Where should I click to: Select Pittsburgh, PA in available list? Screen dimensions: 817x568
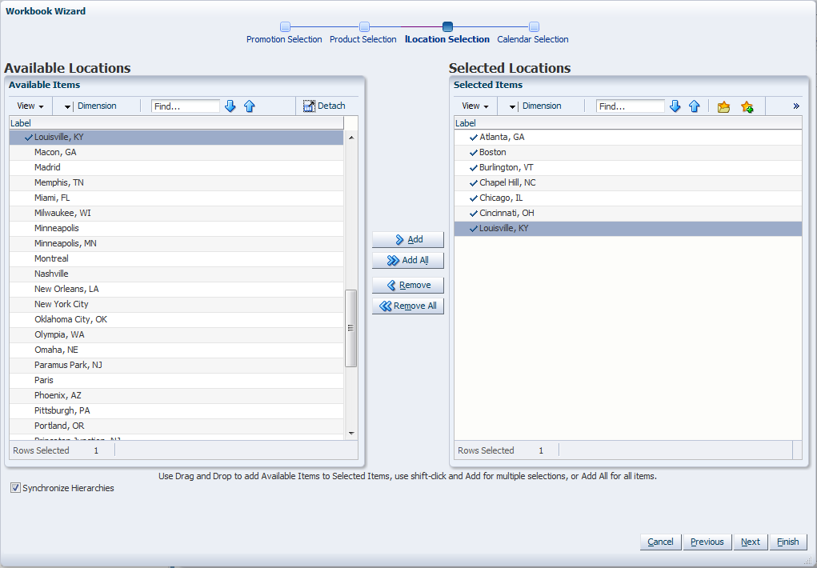176,410
